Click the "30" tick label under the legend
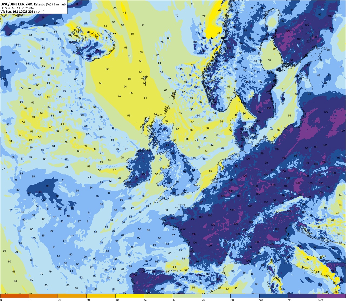This screenshot has height=302, width=346. point(88,300)
